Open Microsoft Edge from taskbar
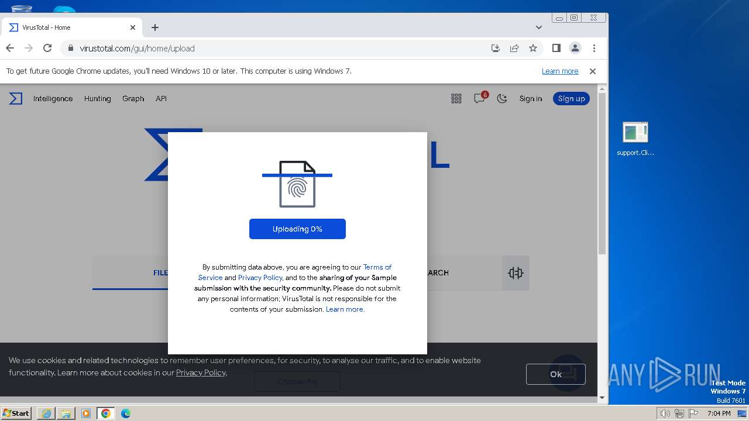This screenshot has width=749, height=421. tap(126, 413)
